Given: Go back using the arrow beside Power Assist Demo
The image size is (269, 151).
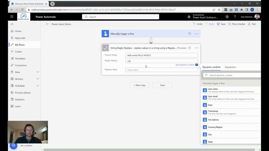Looking at the screenshot, I should 47,24.
